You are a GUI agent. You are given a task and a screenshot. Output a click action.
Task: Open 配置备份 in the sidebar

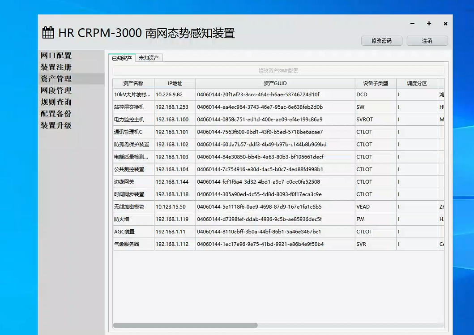(x=56, y=114)
